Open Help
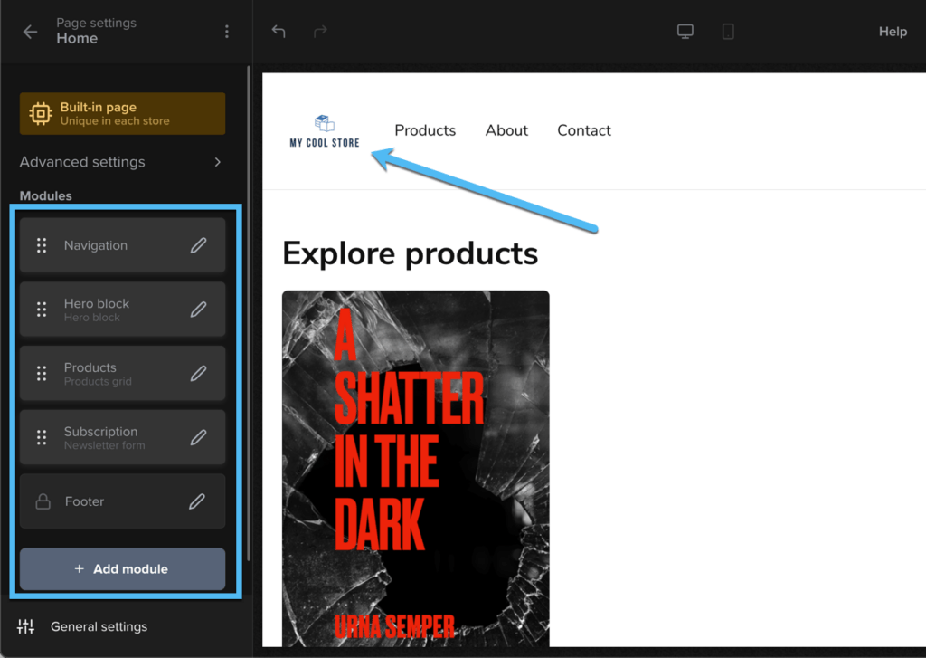Viewport: 926px width, 658px height. point(893,32)
